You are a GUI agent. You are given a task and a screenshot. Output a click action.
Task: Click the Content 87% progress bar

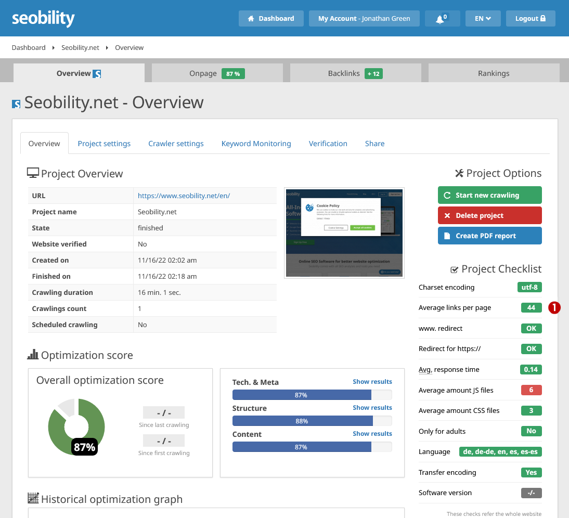pos(312,447)
